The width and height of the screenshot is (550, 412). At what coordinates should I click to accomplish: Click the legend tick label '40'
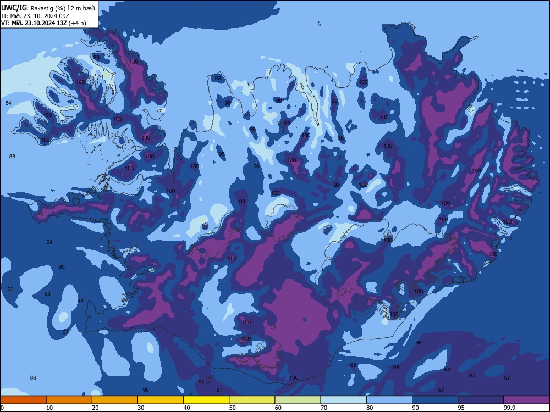(186, 408)
